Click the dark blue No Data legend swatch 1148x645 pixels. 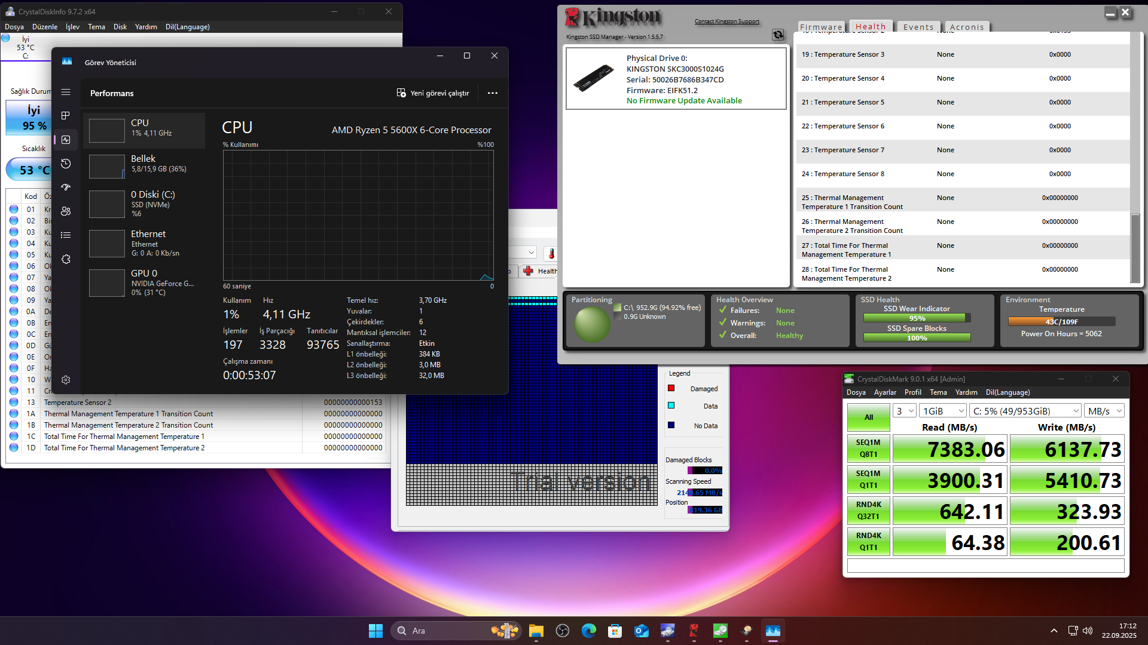[671, 425]
